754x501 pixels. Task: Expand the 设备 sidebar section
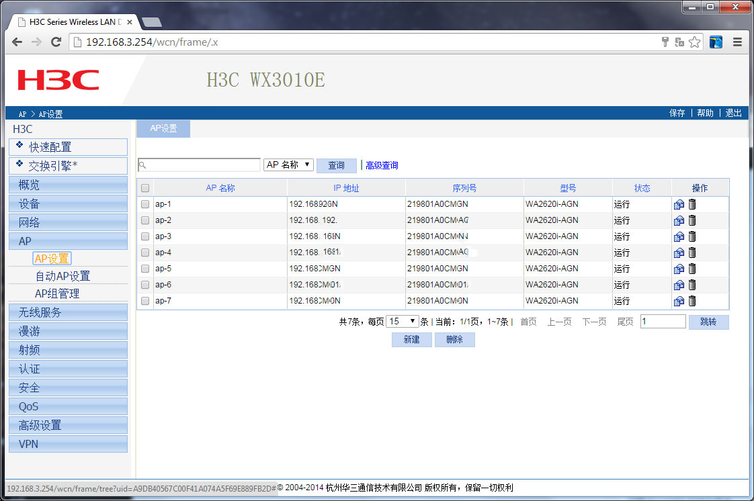(x=69, y=203)
